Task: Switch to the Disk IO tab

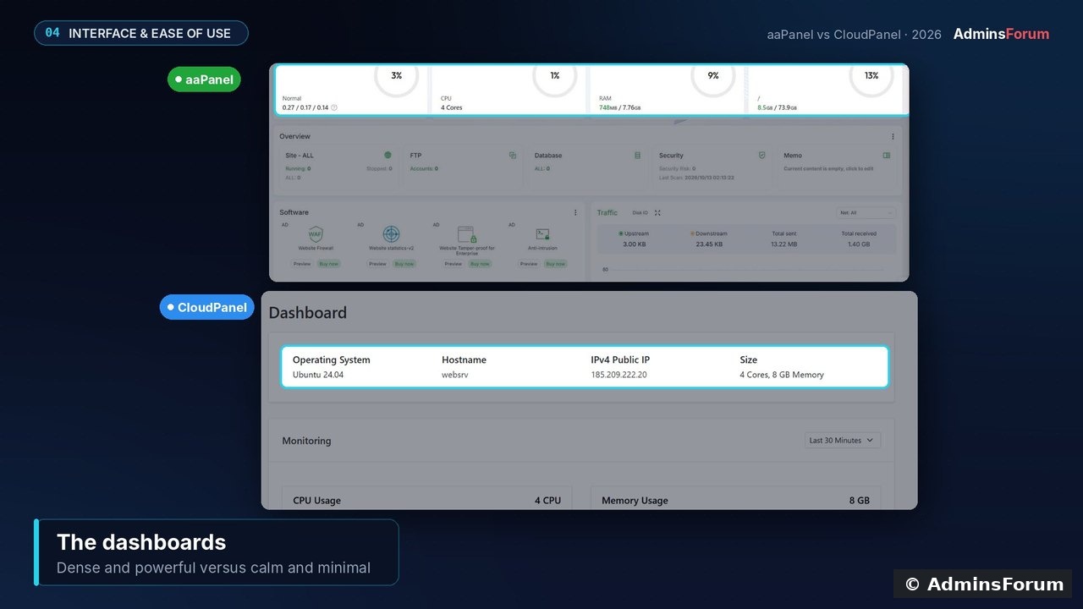Action: click(640, 213)
